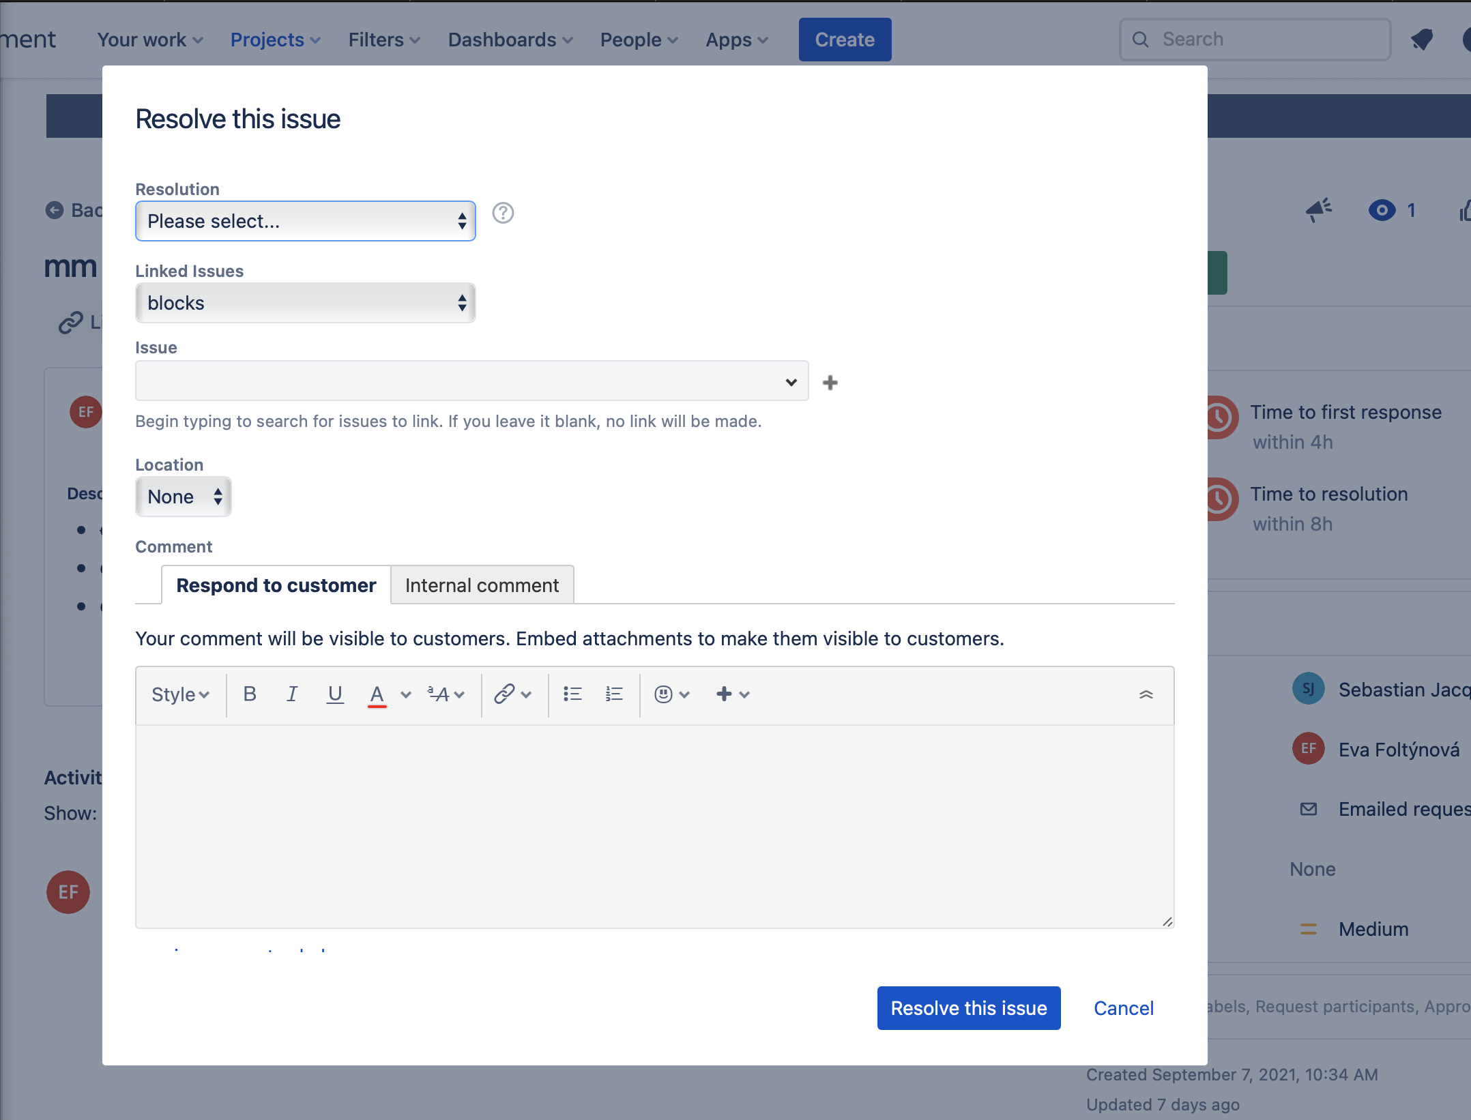This screenshot has height=1120, width=1471.
Task: Click into the comment text area
Action: click(x=655, y=827)
